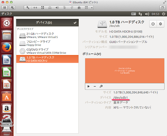Click GUID partition table value
The width and height of the screenshot is (167, 136).
(128, 42)
